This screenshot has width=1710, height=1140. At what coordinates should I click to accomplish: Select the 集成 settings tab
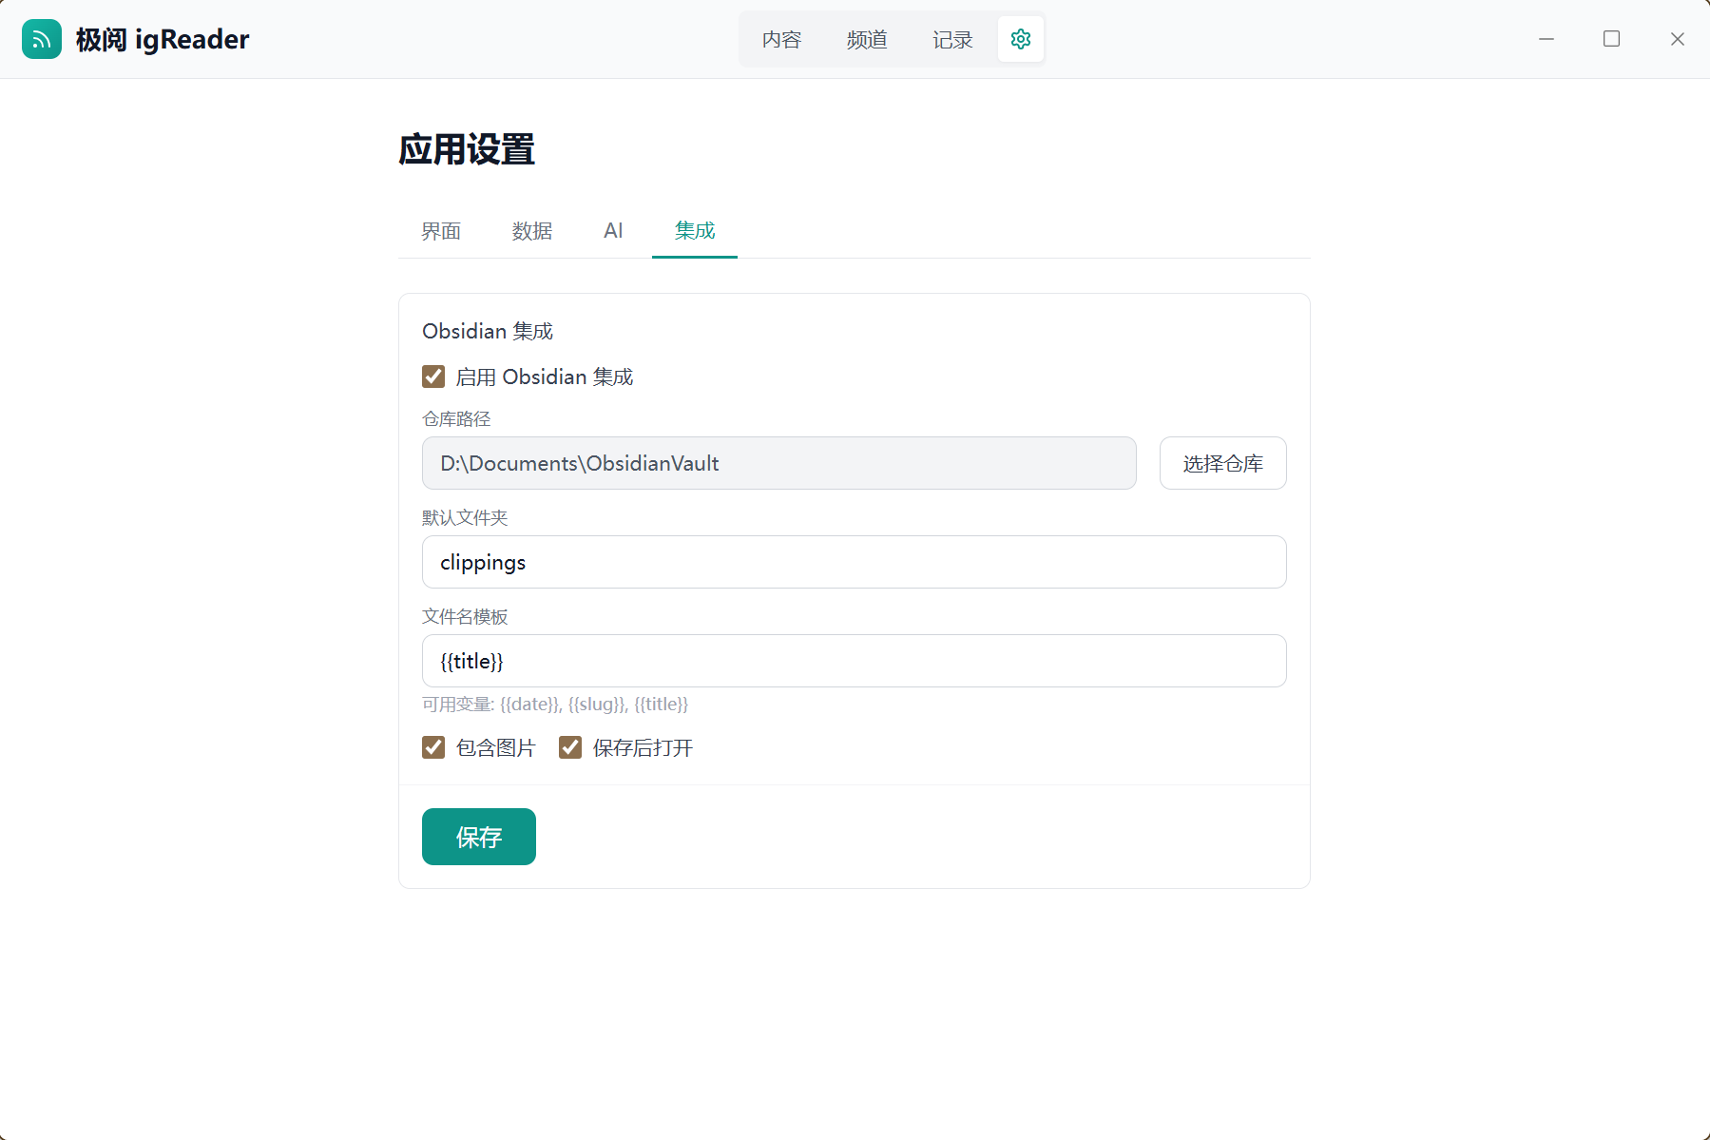click(x=695, y=231)
